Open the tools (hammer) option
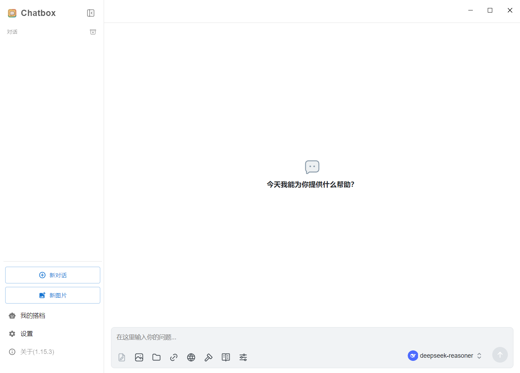The width and height of the screenshot is (520, 373). (x=208, y=357)
